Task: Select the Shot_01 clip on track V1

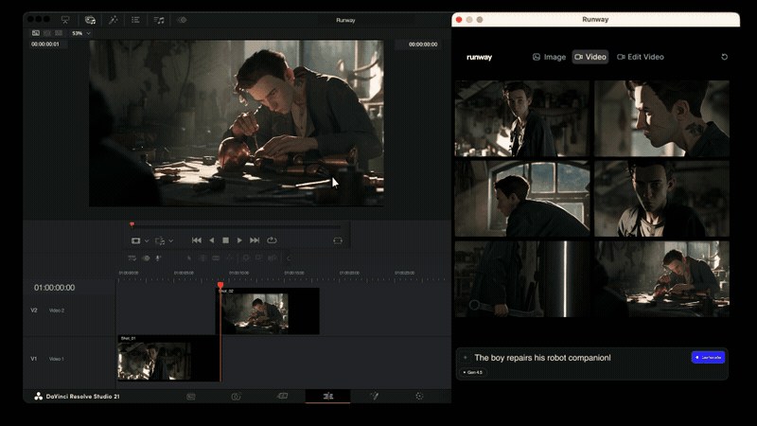Action: coord(168,359)
